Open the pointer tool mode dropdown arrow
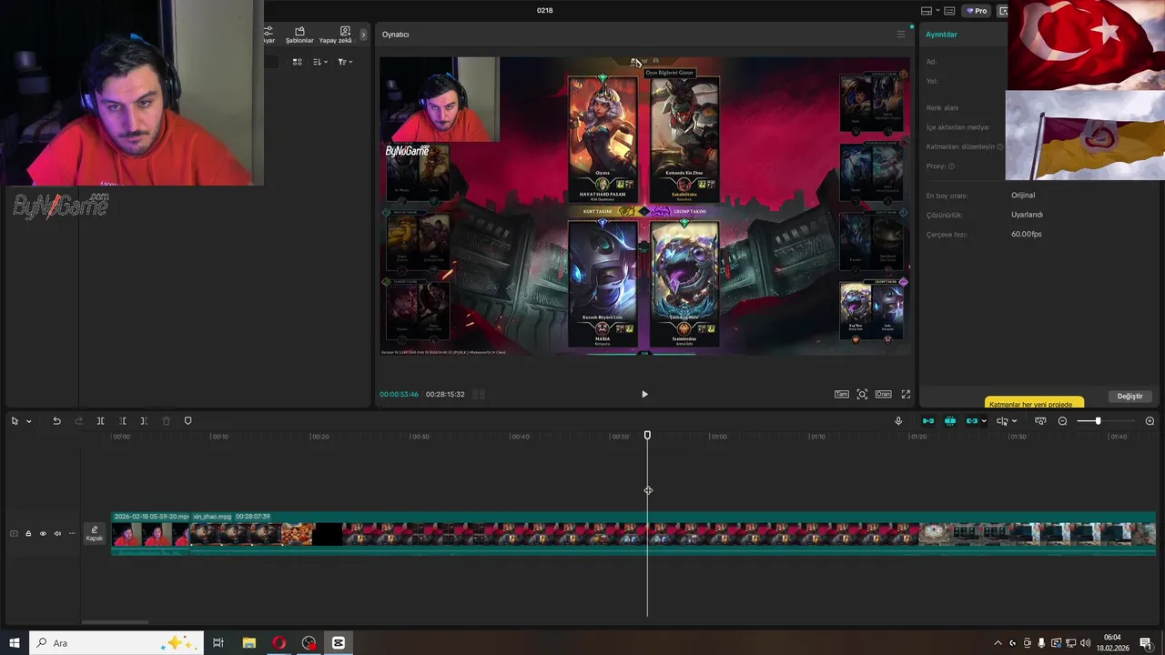 (28, 421)
